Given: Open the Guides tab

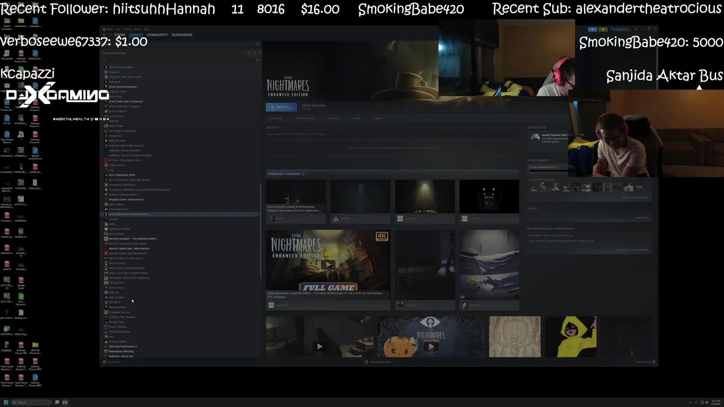Looking at the screenshot, I should pos(357,118).
